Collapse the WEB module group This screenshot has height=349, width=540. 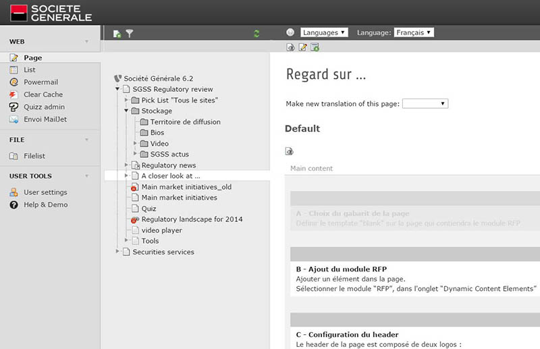[x=87, y=42]
